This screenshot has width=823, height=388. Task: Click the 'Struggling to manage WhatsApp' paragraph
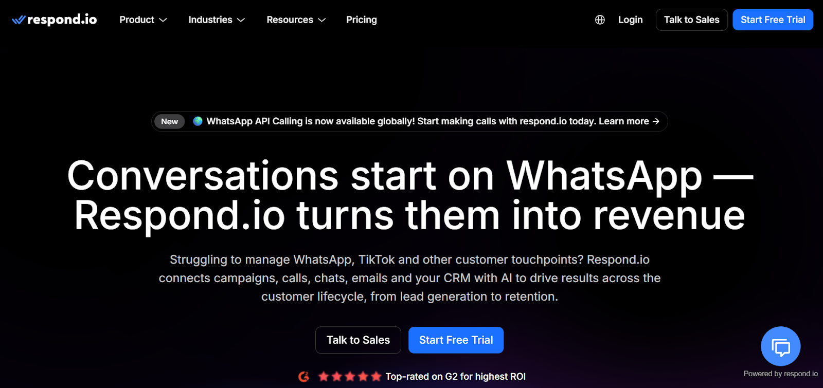410,278
